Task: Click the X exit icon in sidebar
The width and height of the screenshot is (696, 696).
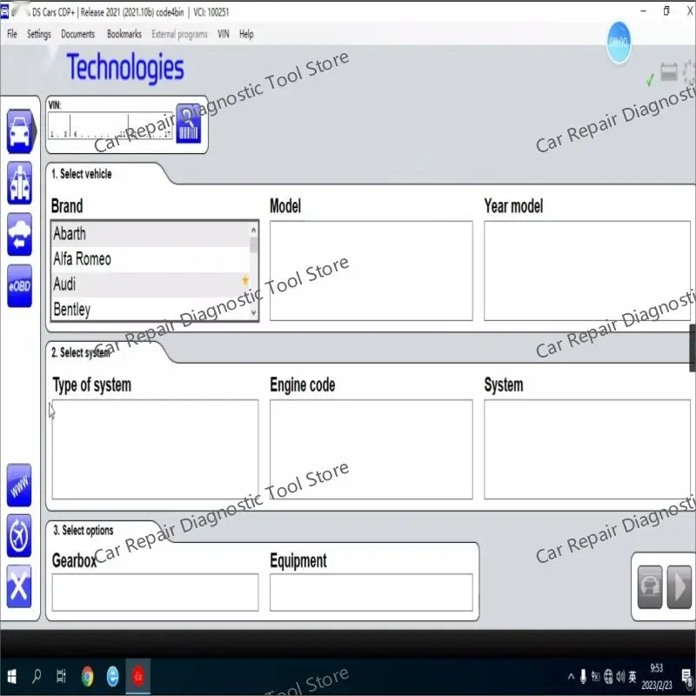Action: 19,586
